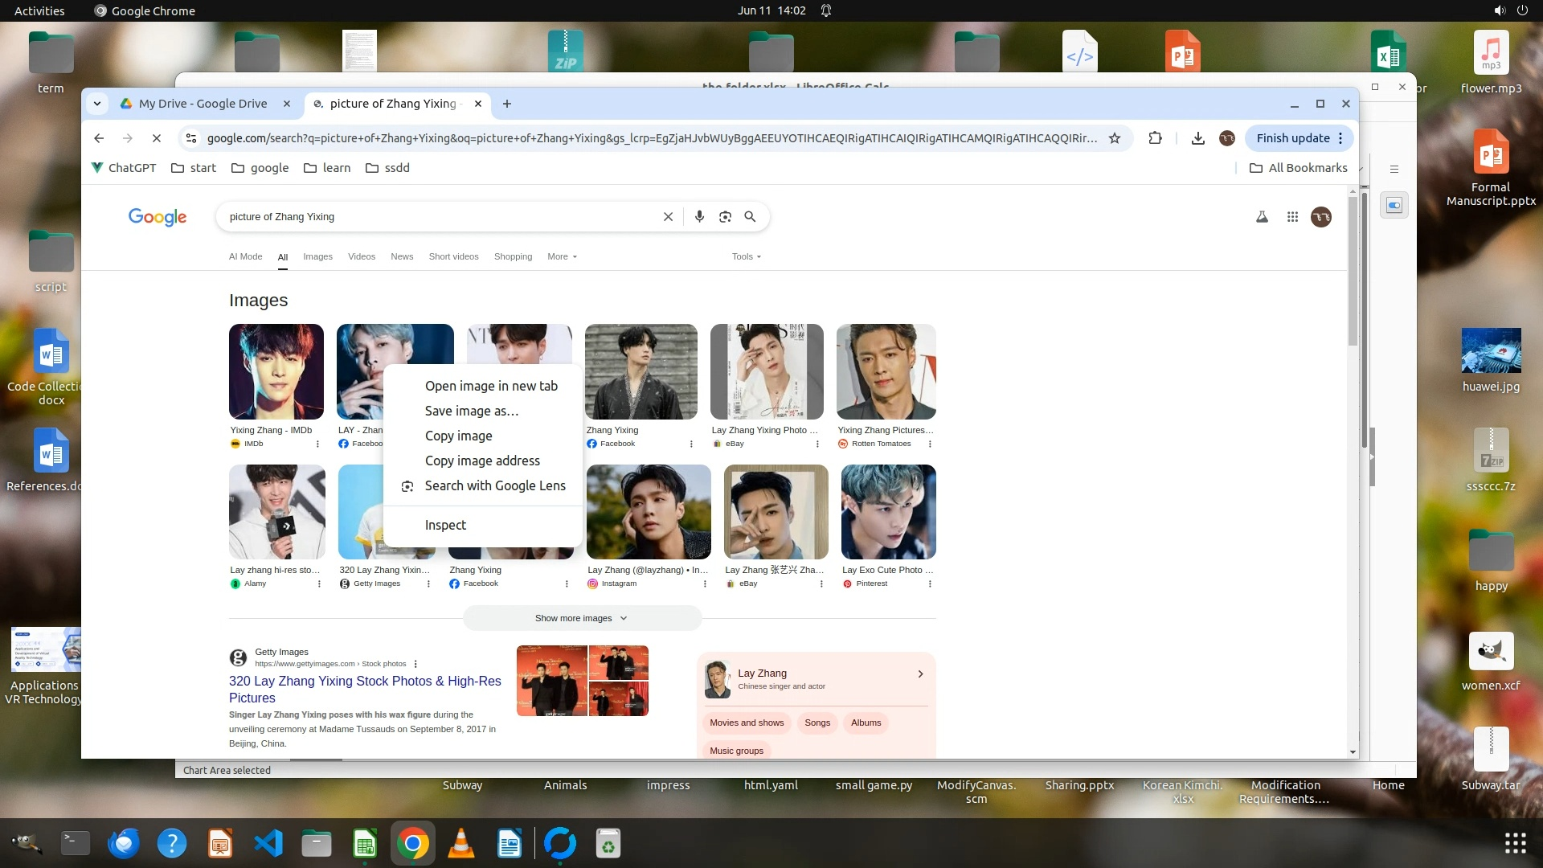The image size is (1543, 868).
Task: Open Yixing Zhang IMDb image thumbnail
Action: pyautogui.click(x=276, y=371)
